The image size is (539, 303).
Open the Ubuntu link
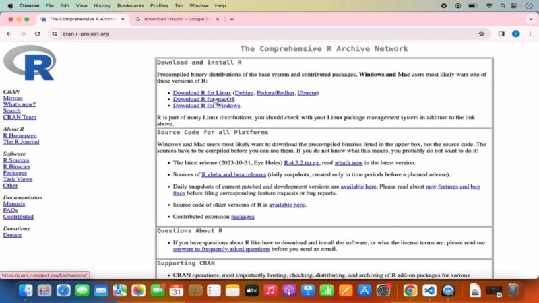(x=307, y=93)
